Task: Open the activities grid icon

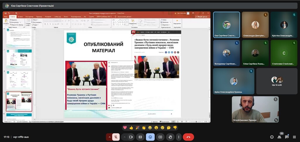Action: point(294,137)
